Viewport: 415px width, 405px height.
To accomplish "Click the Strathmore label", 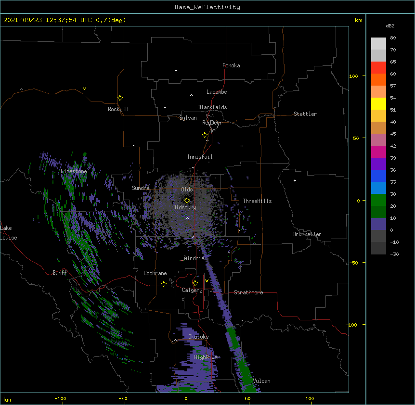I will coord(248,292).
